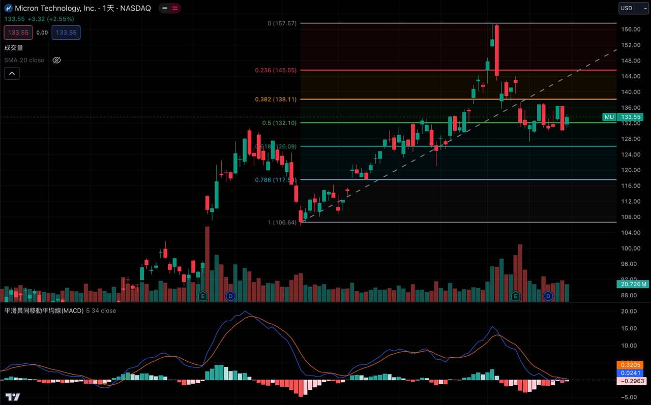This screenshot has height=405, width=651.
Task: Click the orange 0.382 (138.11) Fibonacci label
Action: coord(276,99)
